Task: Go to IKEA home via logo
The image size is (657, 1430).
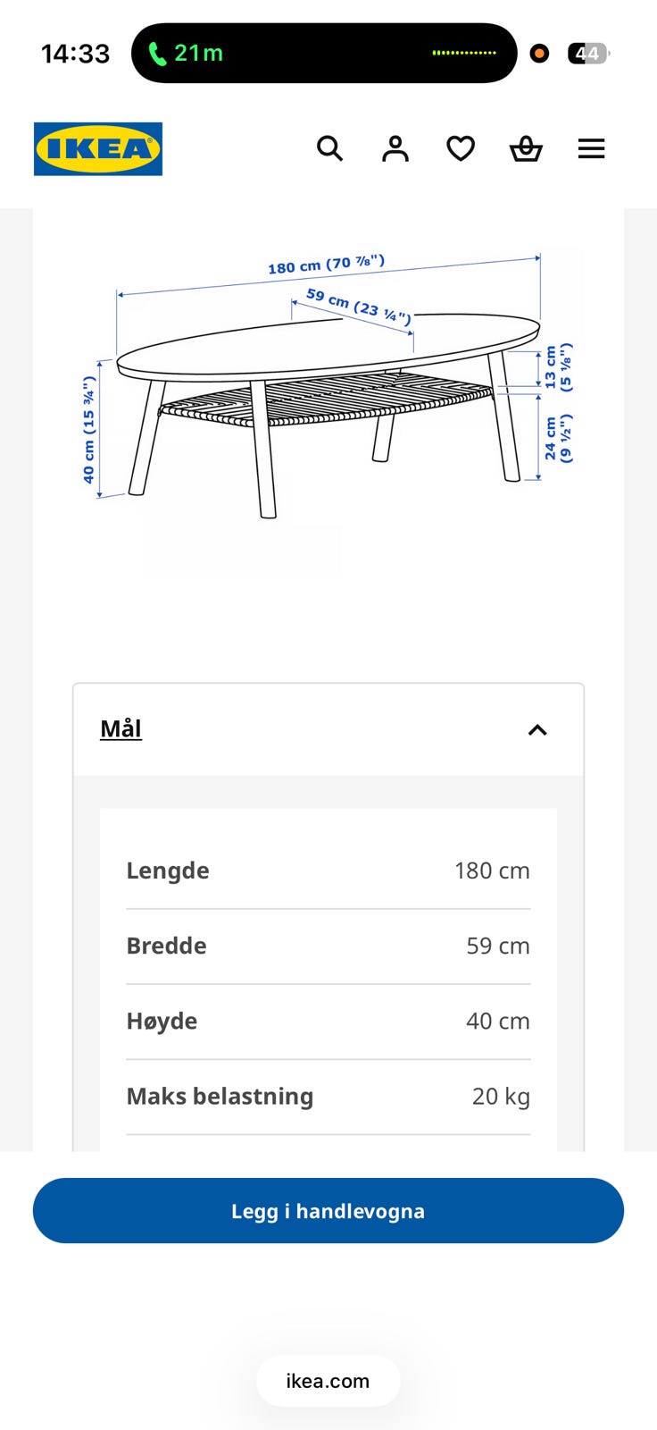Action: (x=98, y=148)
